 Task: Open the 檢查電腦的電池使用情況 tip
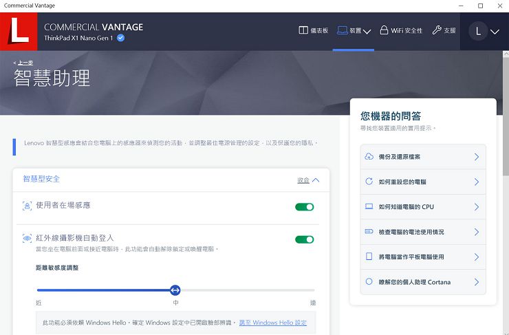click(x=423, y=232)
